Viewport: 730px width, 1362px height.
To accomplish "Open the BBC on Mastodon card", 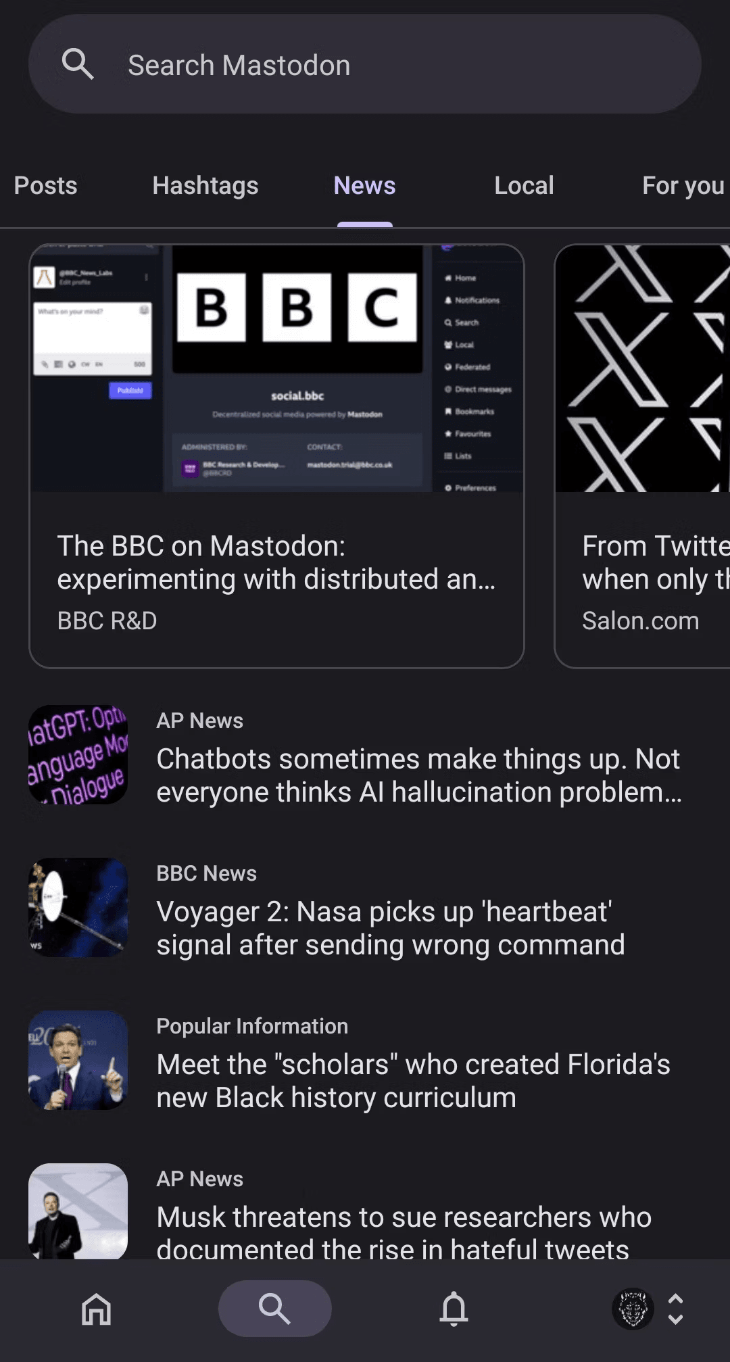I will [x=276, y=456].
